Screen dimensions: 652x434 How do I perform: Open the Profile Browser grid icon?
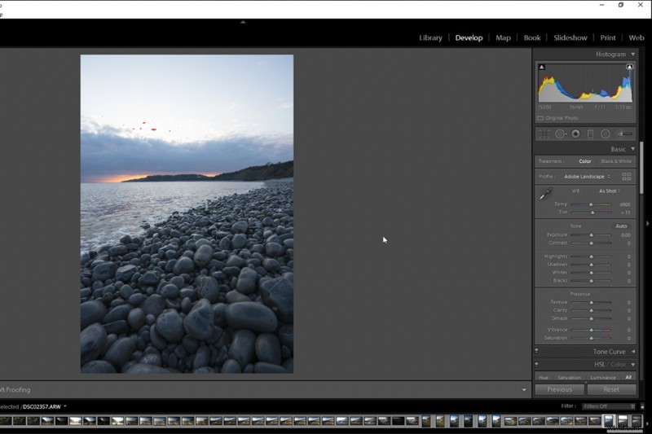(x=627, y=177)
